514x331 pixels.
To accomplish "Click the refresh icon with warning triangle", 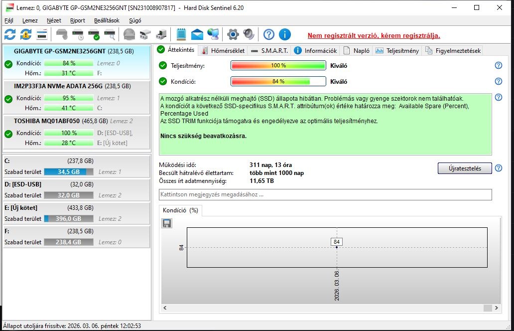I will pyautogui.click(x=26, y=34).
